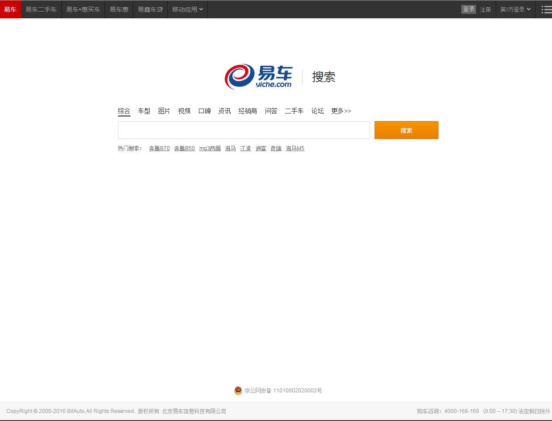The width and height of the screenshot is (552, 421).
Task: Click the CopyRight 2000-2016 BitAuto text
Action: (x=71, y=411)
